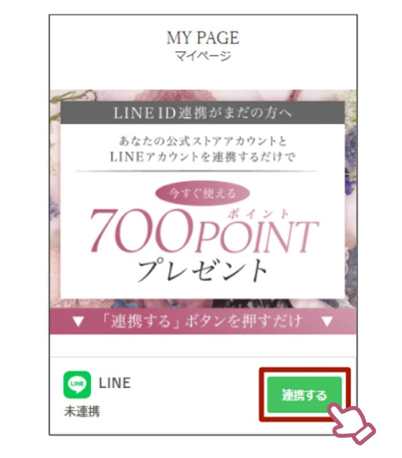Click the 今すぐ使える pink pill badge

[203, 193]
